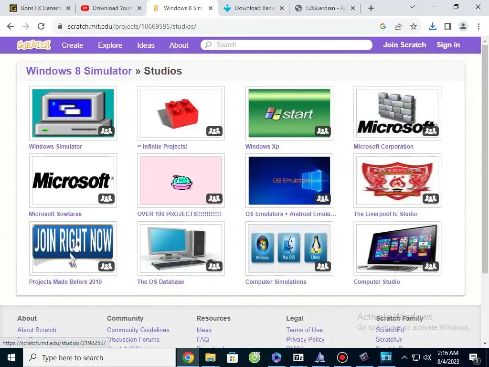Viewport: 489px width, 367px height.
Task: Open Windows Simulator studio thumbnail
Action: tap(73, 113)
